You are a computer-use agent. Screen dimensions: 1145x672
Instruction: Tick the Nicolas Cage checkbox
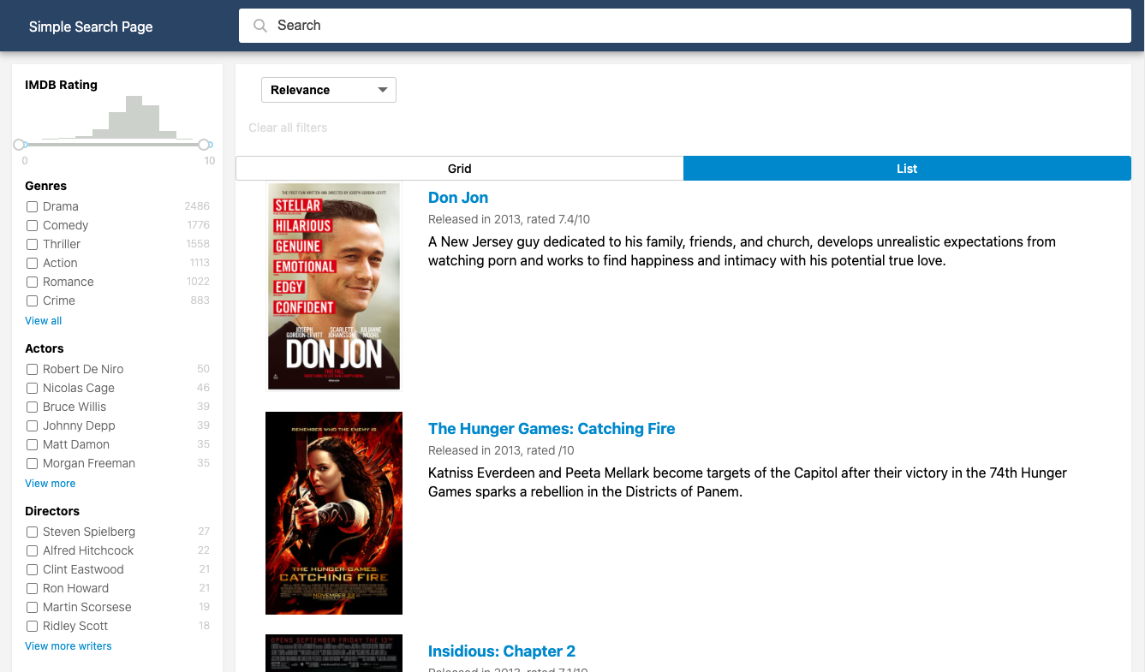(32, 388)
